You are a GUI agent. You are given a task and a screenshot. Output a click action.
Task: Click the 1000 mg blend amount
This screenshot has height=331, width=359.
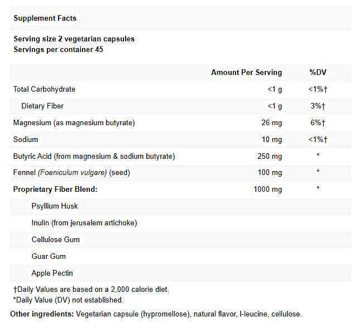click(267, 189)
